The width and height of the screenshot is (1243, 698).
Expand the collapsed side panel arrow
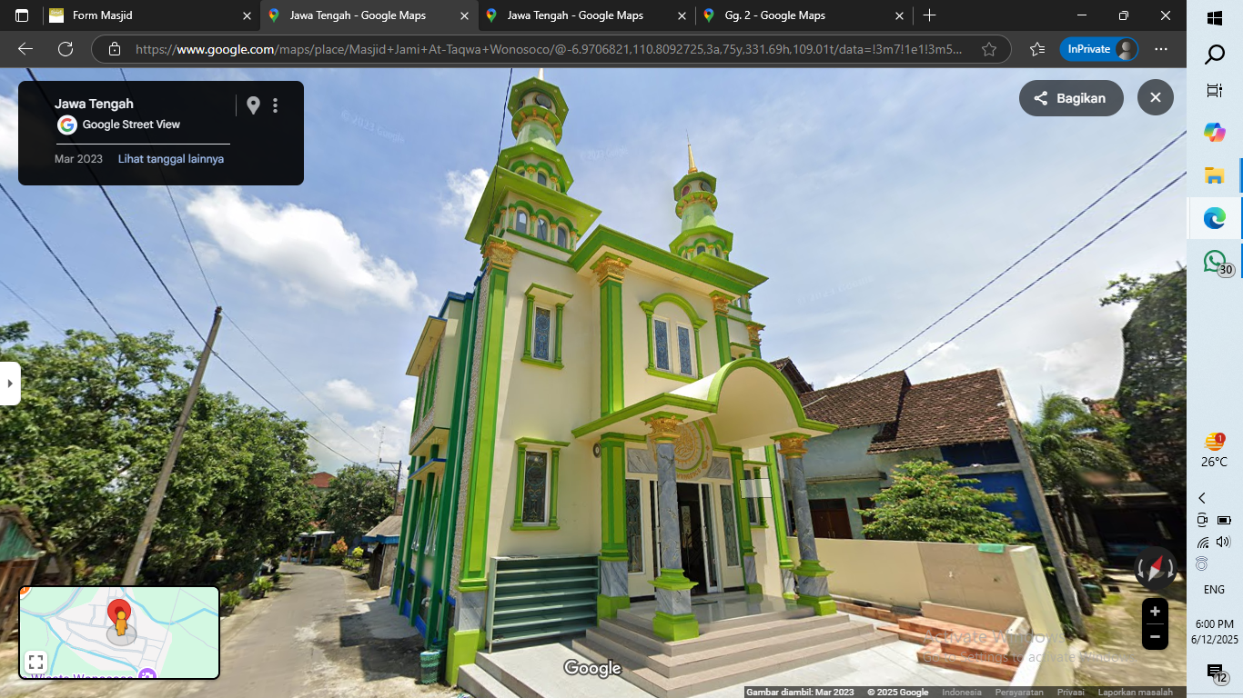tap(10, 384)
